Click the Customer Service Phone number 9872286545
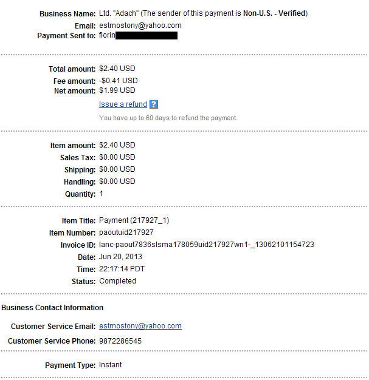The image size is (369, 380). (120, 341)
